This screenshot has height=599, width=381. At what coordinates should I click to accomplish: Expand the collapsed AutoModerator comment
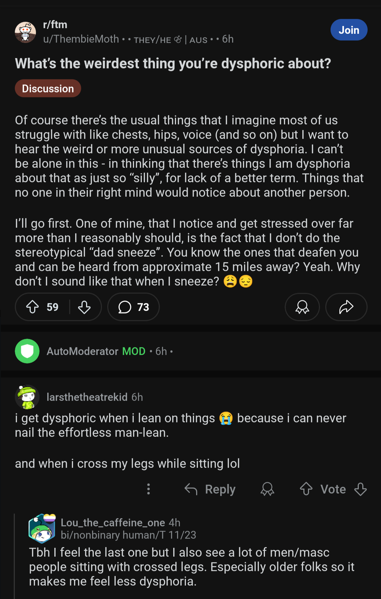(x=190, y=351)
